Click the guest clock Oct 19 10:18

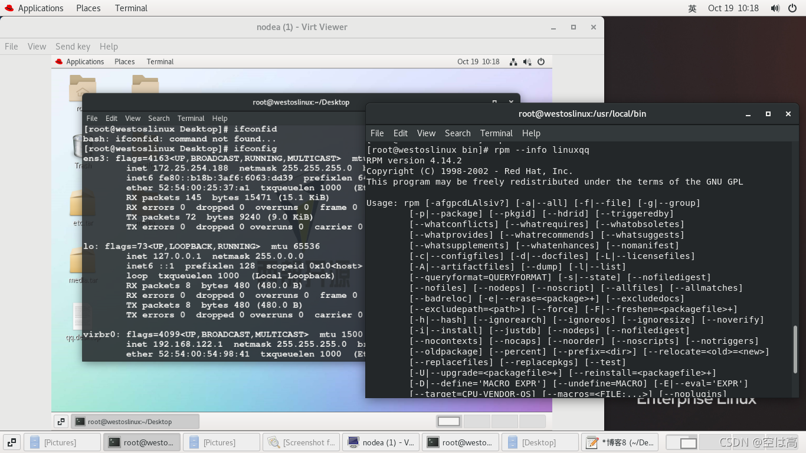(478, 61)
